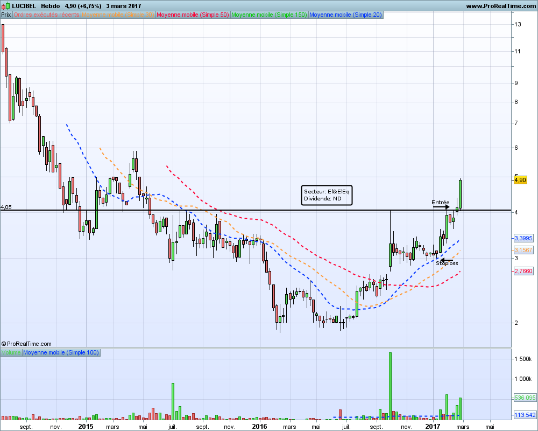Select Moyenne mobile (Simple 50) label
Viewport: 538px width, 431px height.
pyautogui.click(x=193, y=15)
